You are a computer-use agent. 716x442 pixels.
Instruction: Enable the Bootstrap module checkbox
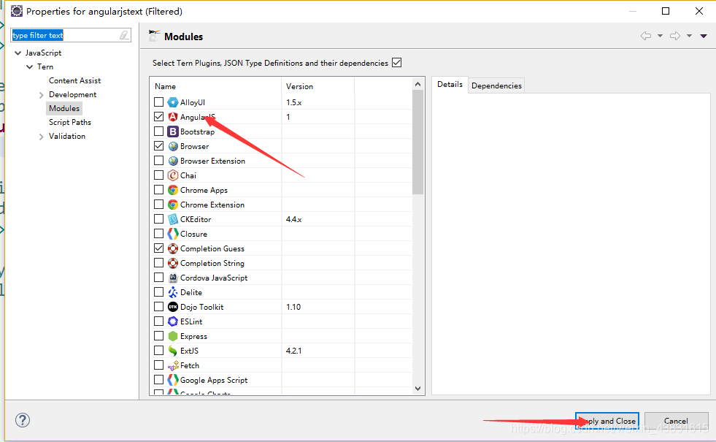pyautogui.click(x=158, y=132)
